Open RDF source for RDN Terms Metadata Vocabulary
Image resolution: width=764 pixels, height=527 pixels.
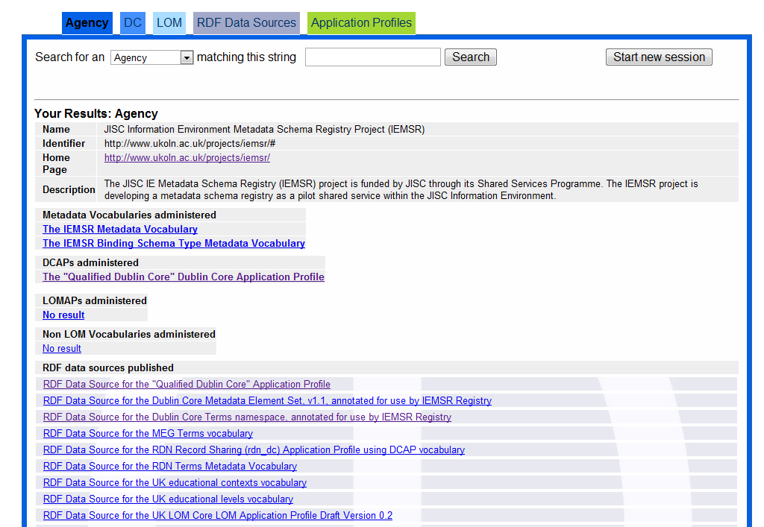(x=170, y=466)
